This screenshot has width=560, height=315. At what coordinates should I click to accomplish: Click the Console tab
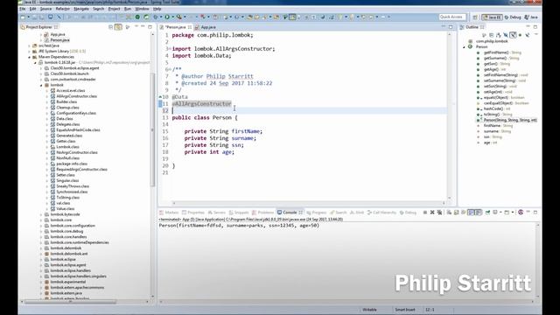pyautogui.click(x=290, y=213)
